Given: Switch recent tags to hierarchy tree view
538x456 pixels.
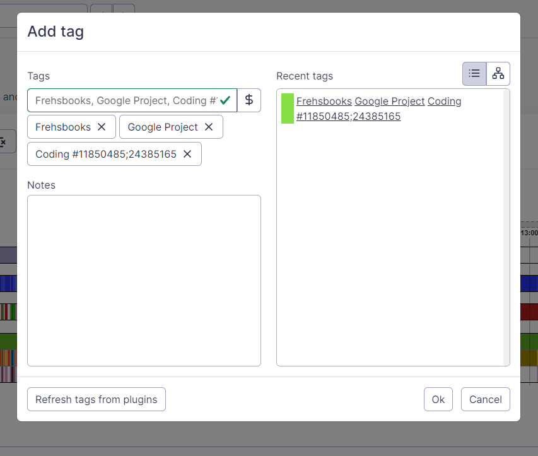Looking at the screenshot, I should click(x=498, y=74).
